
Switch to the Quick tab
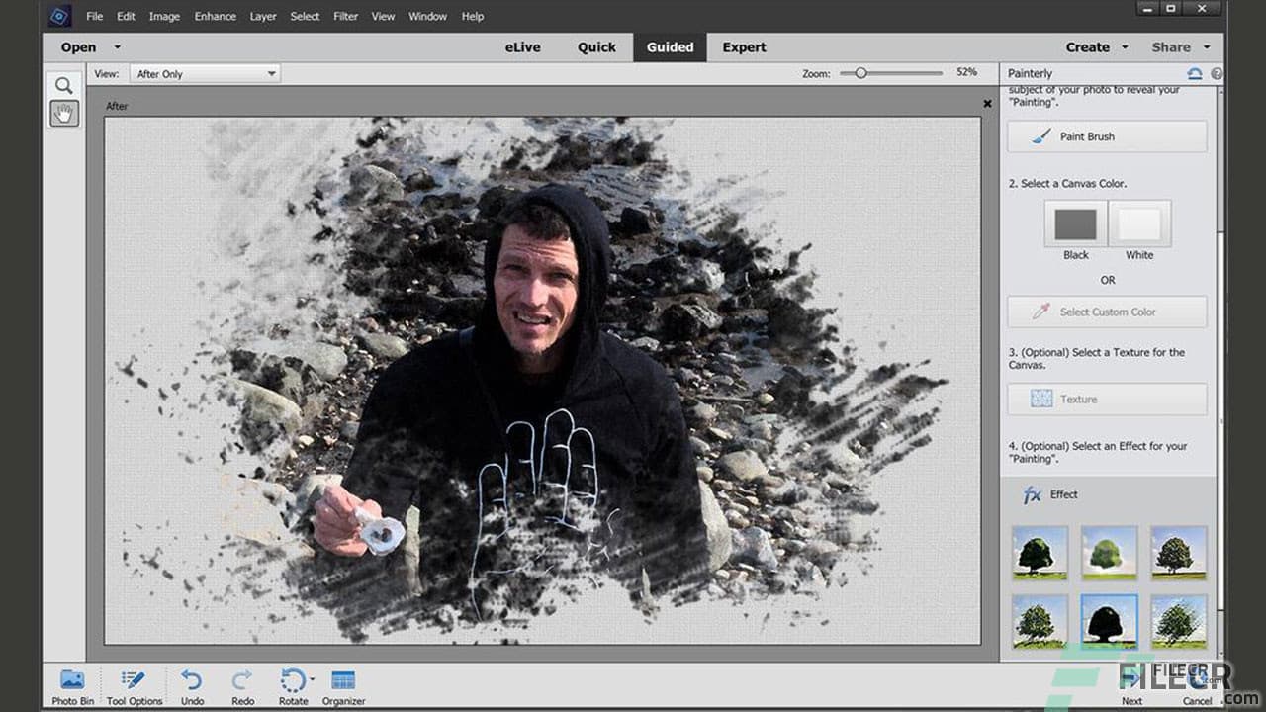pos(596,46)
